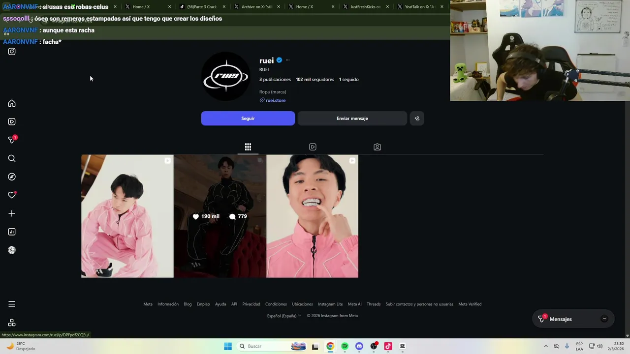Open the Search magnifier in Instagram sidebar
630x354 pixels.
(12, 158)
